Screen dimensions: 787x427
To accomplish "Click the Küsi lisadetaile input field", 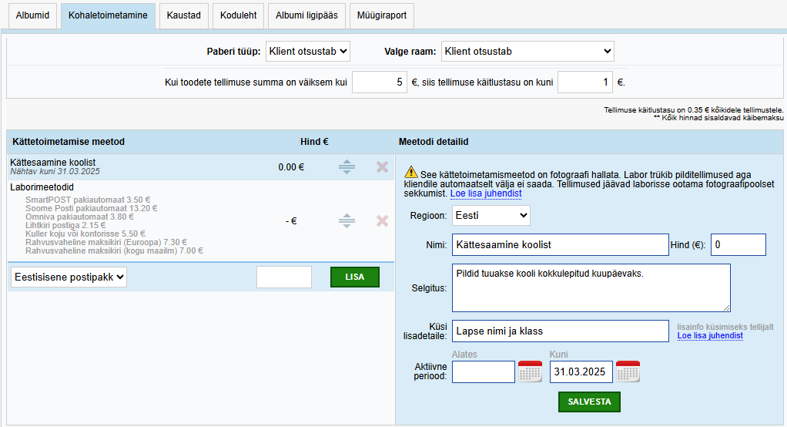I will (x=560, y=331).
